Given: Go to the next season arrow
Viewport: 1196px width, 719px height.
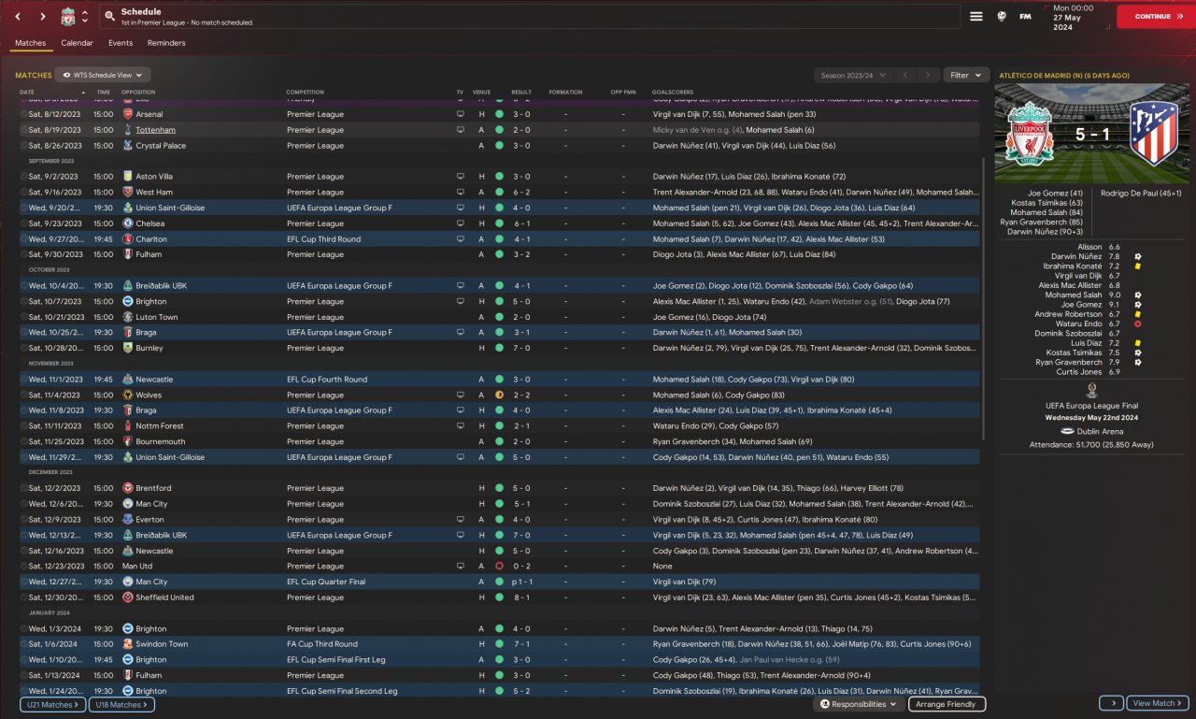Looking at the screenshot, I should point(927,75).
